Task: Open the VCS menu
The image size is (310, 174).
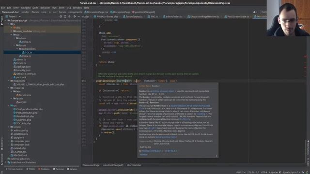Action: 69,8
